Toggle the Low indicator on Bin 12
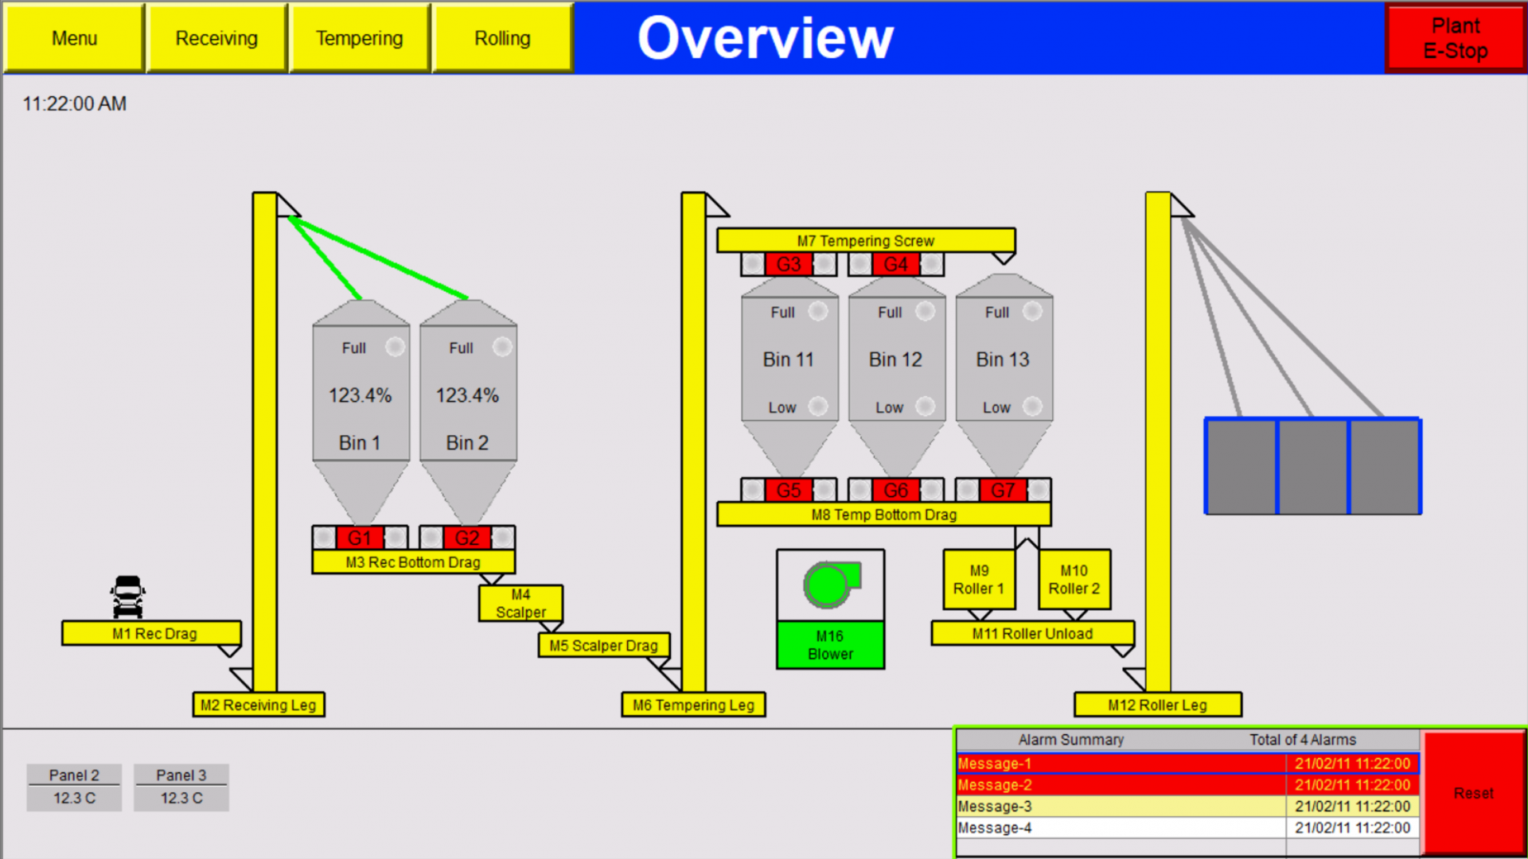1528x859 pixels. point(926,406)
